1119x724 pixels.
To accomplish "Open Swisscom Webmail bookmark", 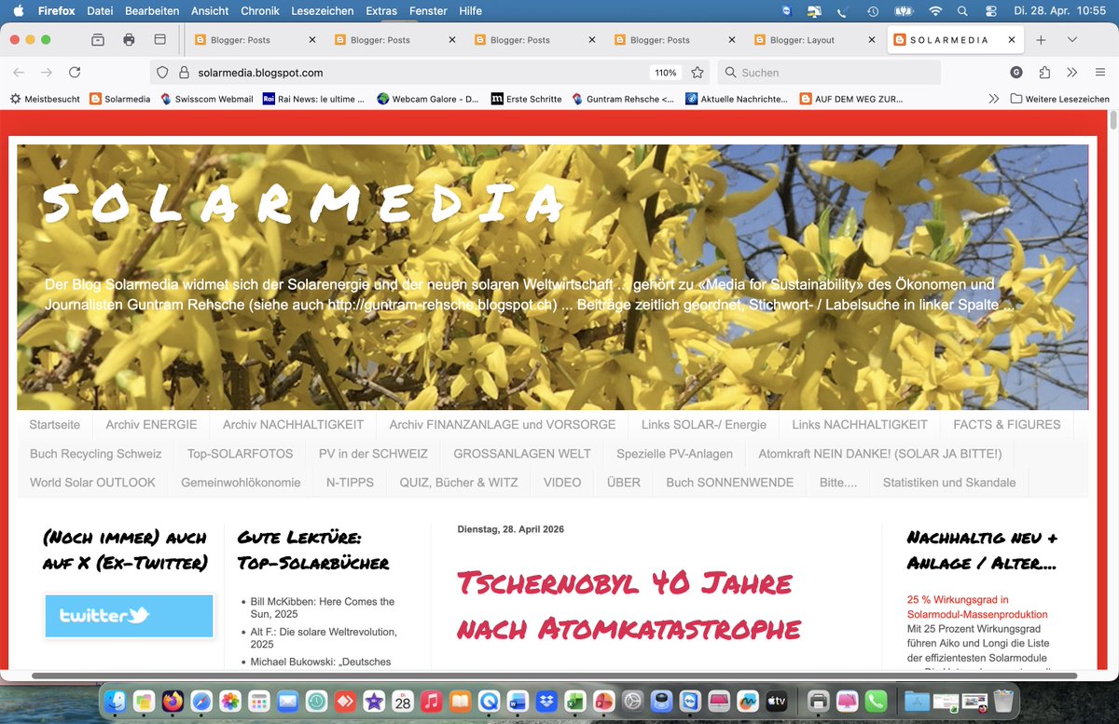I will point(205,99).
